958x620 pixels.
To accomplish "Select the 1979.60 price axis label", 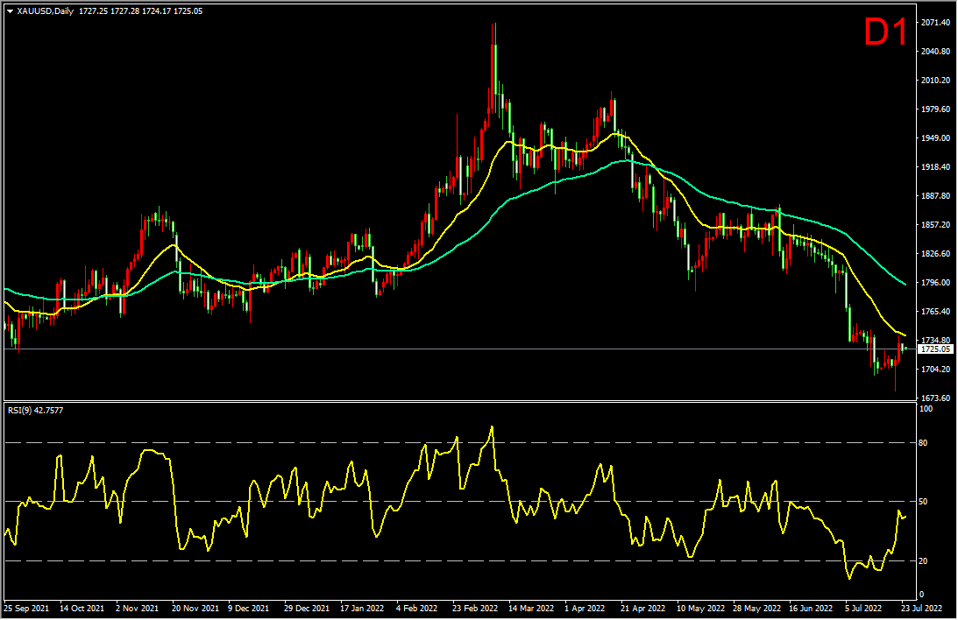I will 935,109.
